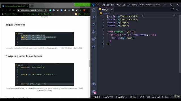Viewport: 181px width, 101px height.
Task: Open errors and warnings in status bar
Action: (x=96, y=97)
